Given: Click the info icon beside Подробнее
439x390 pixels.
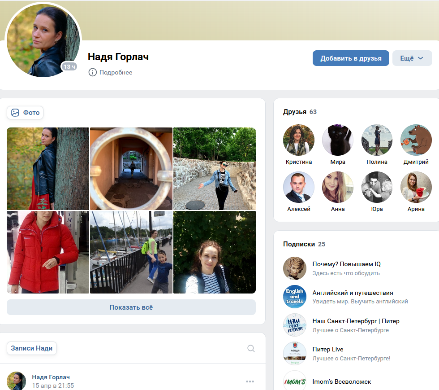Looking at the screenshot, I should [92, 72].
